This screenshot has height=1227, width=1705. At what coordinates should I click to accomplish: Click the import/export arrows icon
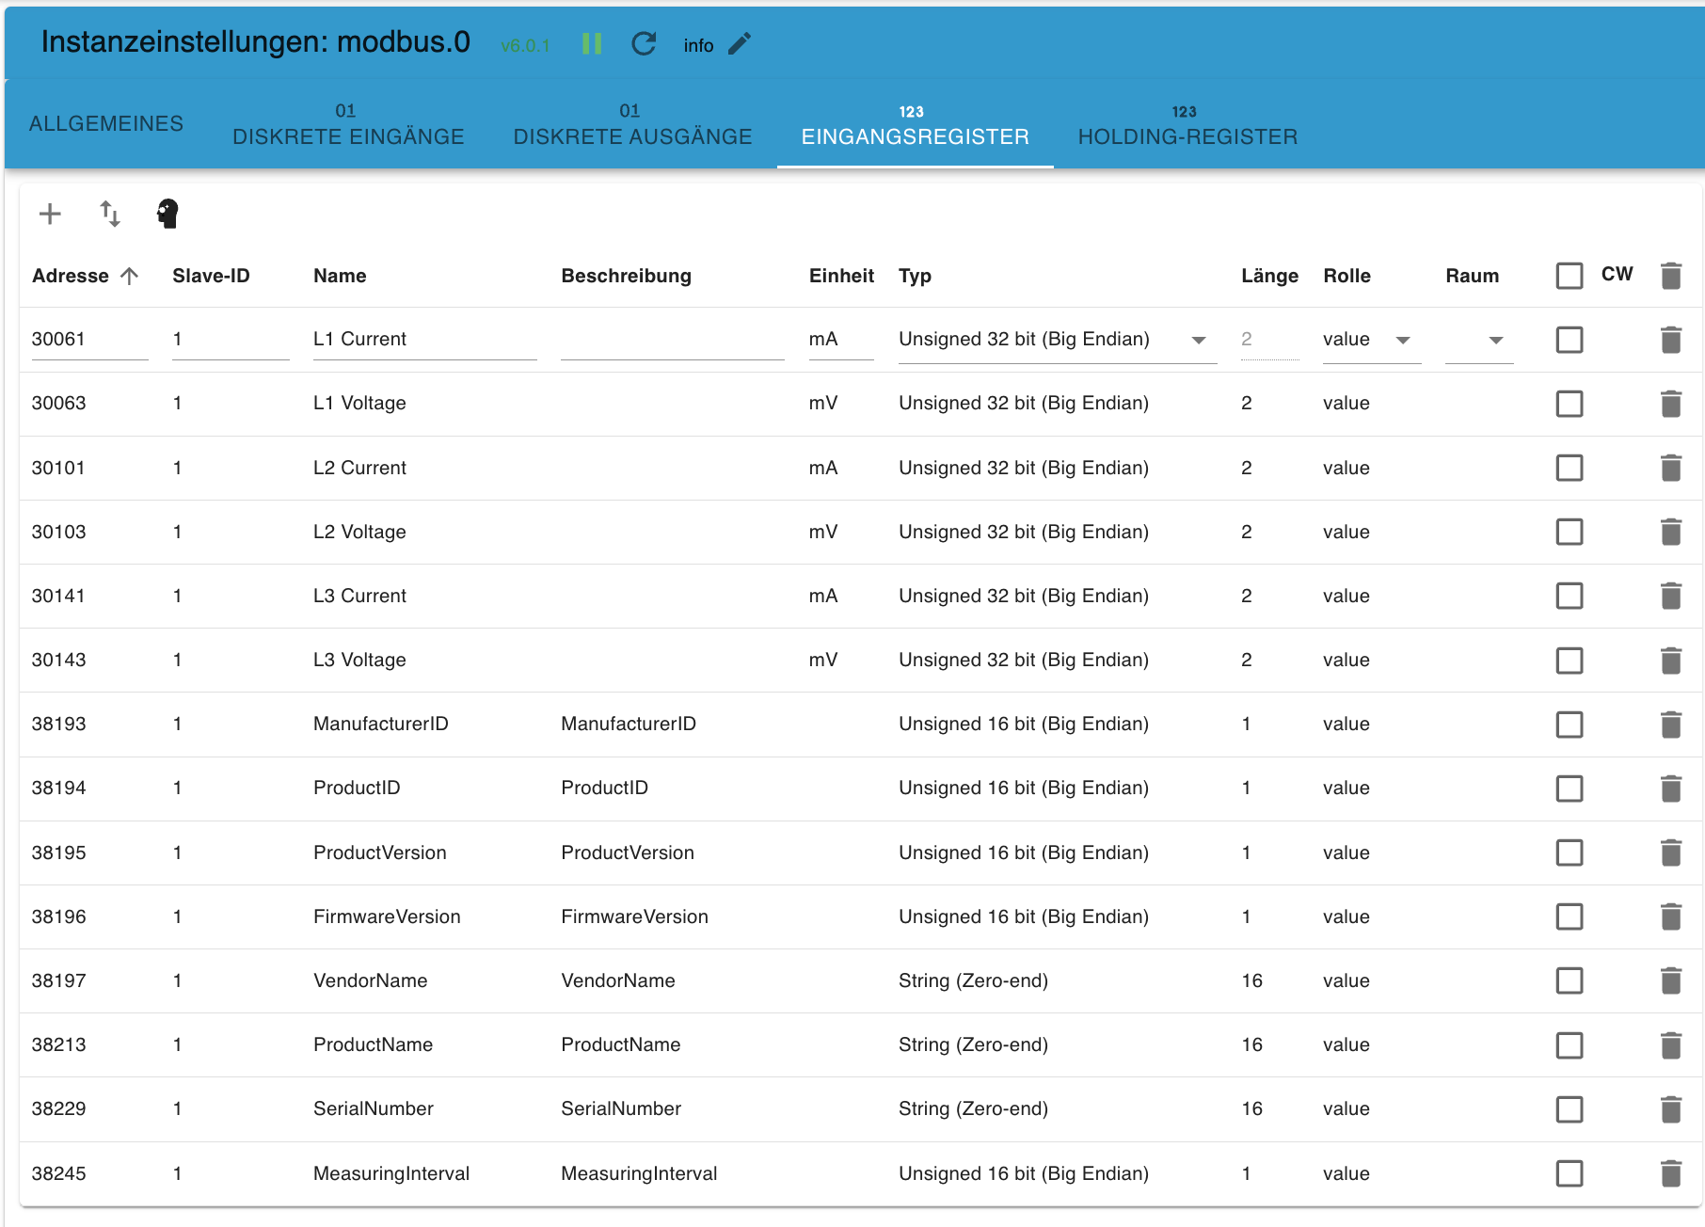(110, 214)
